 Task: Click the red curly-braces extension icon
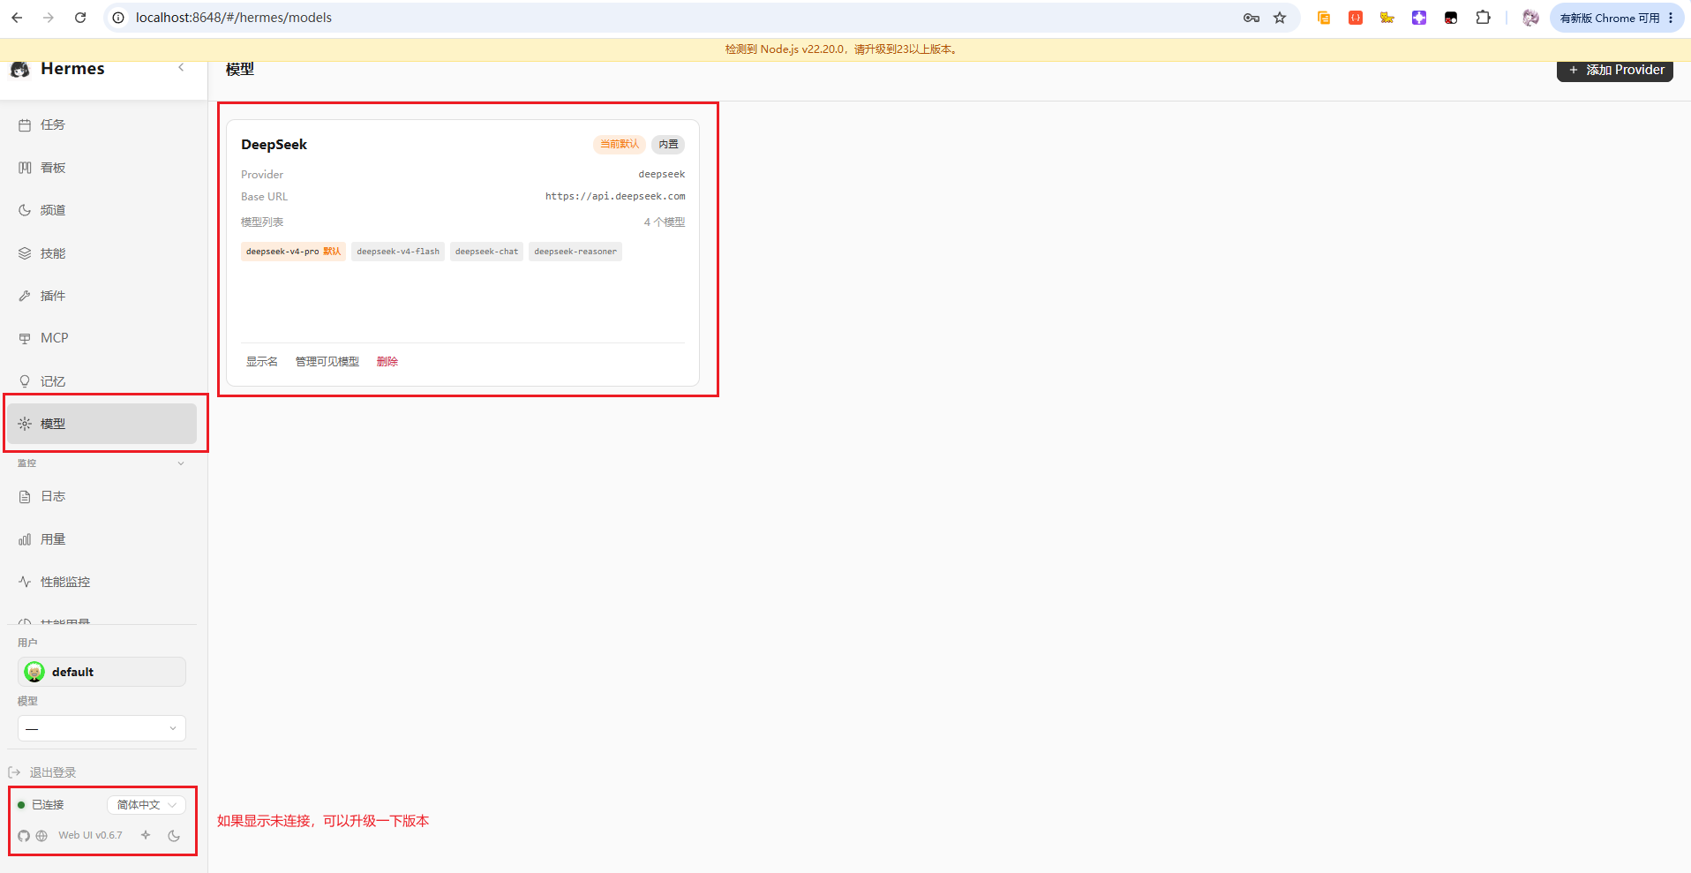click(x=1356, y=18)
